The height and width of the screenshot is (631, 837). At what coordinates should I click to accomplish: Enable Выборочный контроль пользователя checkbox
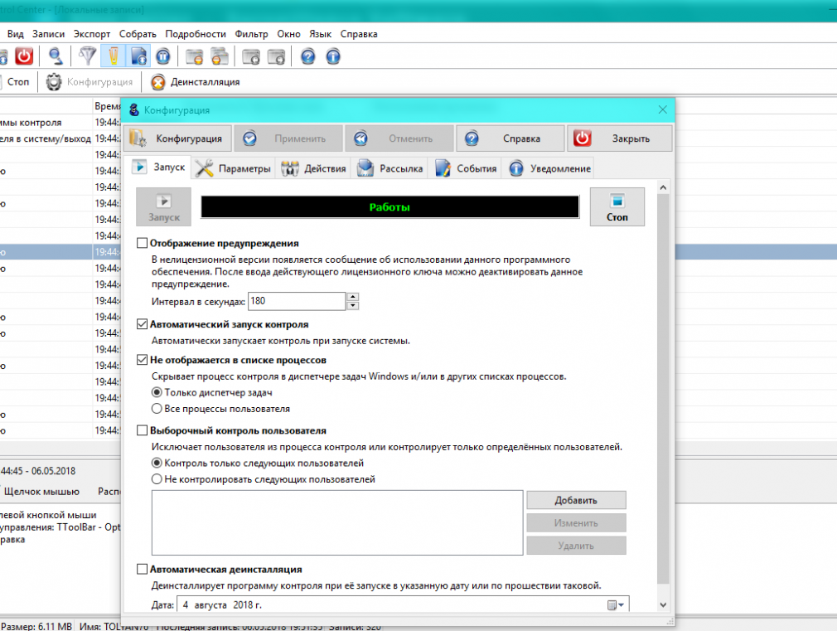pos(142,430)
